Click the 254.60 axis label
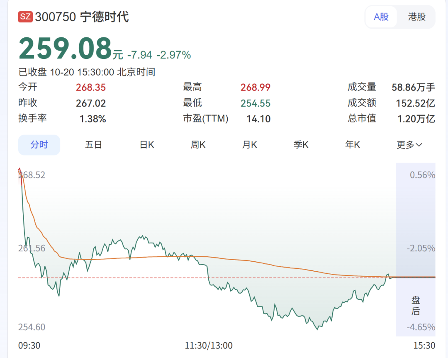This screenshot has height=358, width=448. (x=32, y=327)
